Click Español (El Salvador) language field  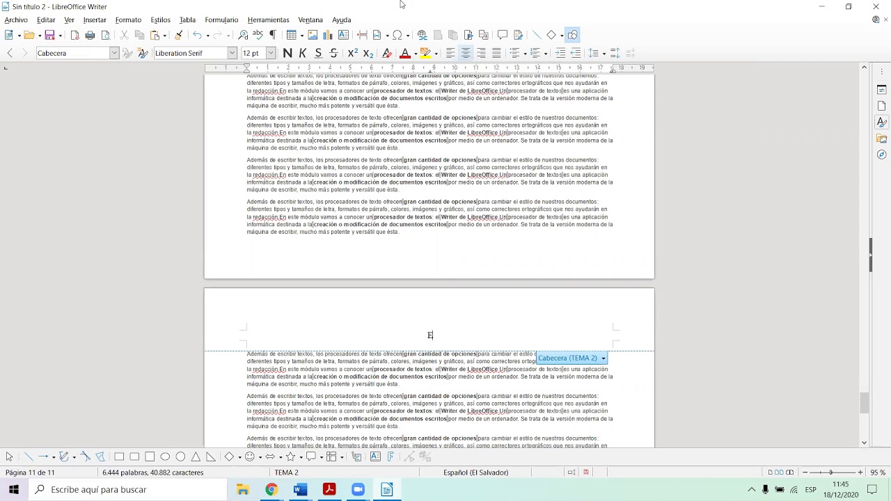point(476,472)
